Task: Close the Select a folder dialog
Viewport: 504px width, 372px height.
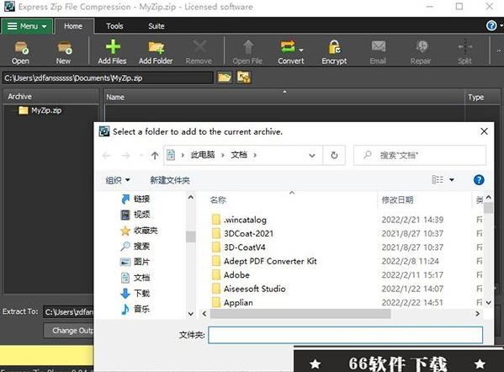Action: click(x=484, y=131)
